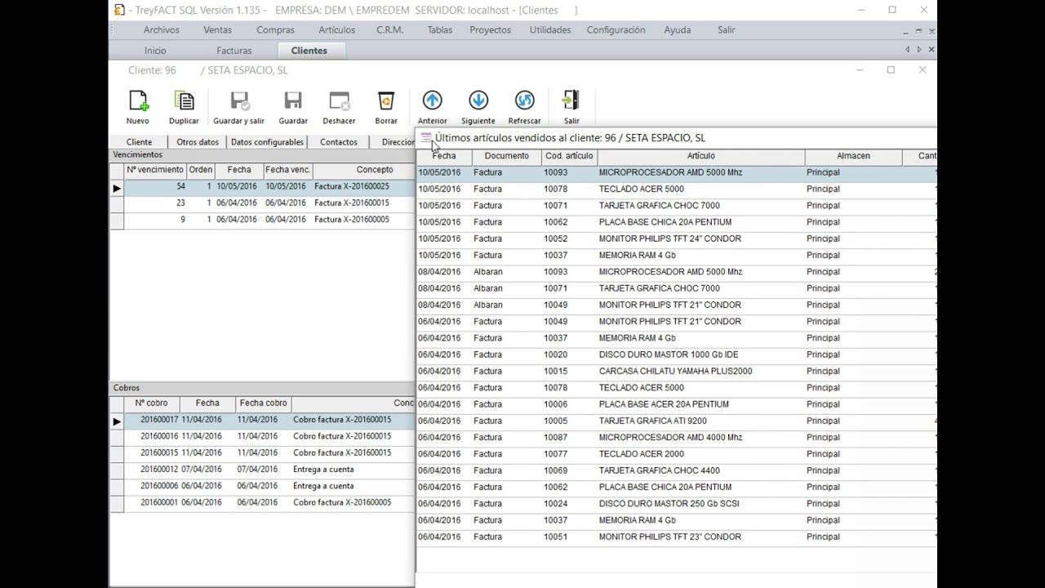Open the Otros datos sub-tab

coord(198,142)
